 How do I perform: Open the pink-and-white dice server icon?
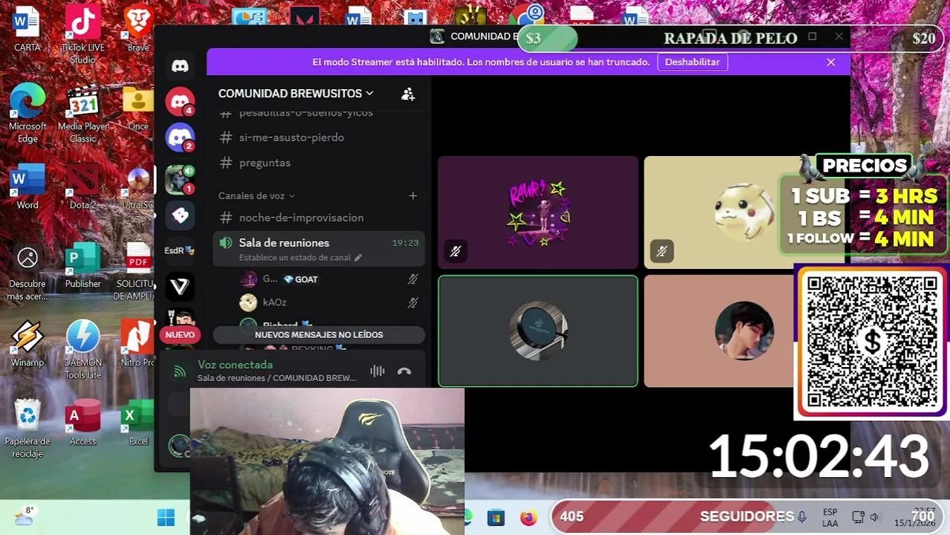pos(180,215)
